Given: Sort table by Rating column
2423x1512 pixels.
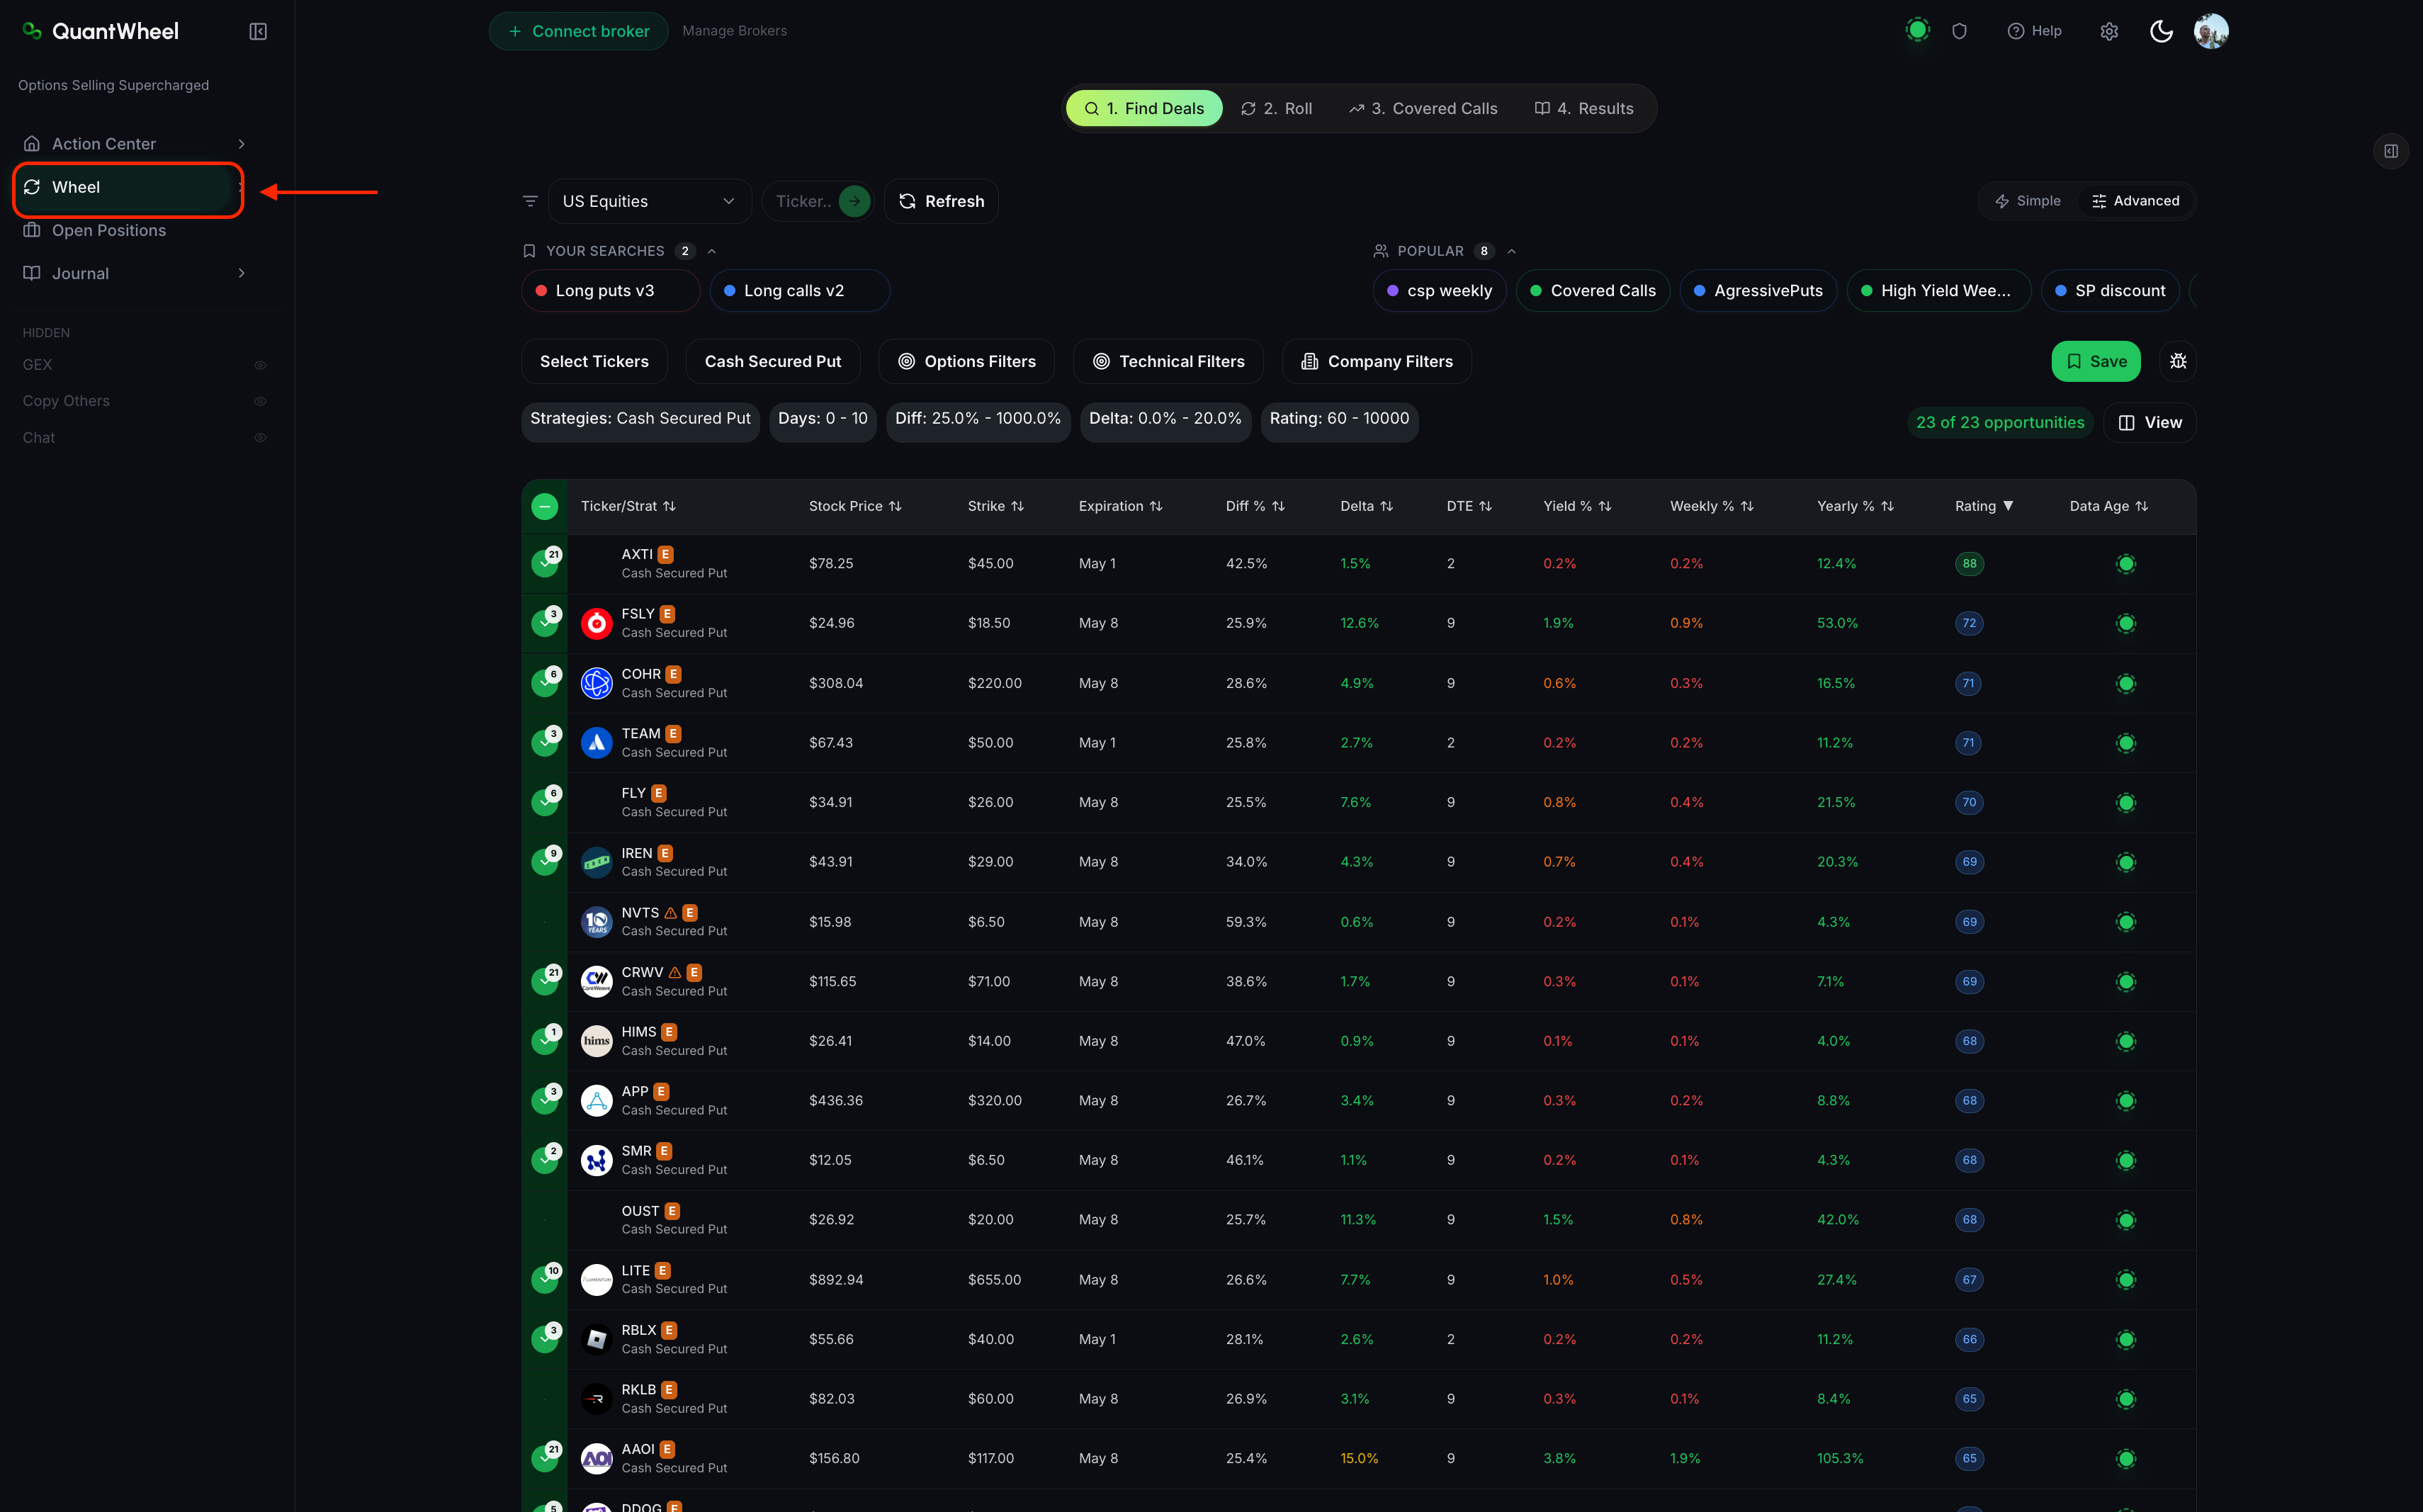Looking at the screenshot, I should [1984, 506].
